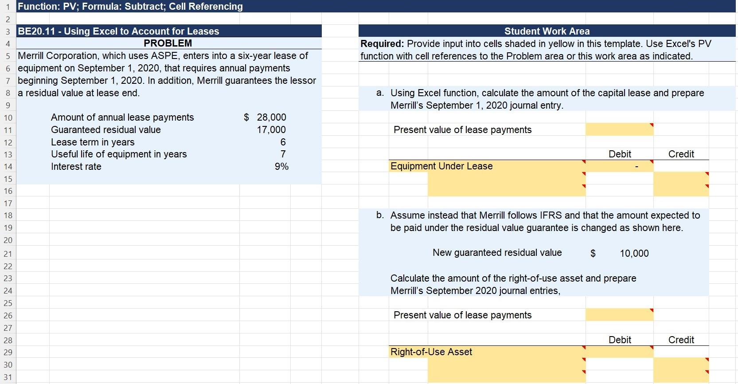This screenshot has height=384, width=738.
Task: Select the lease term value 6
Action: (x=283, y=142)
